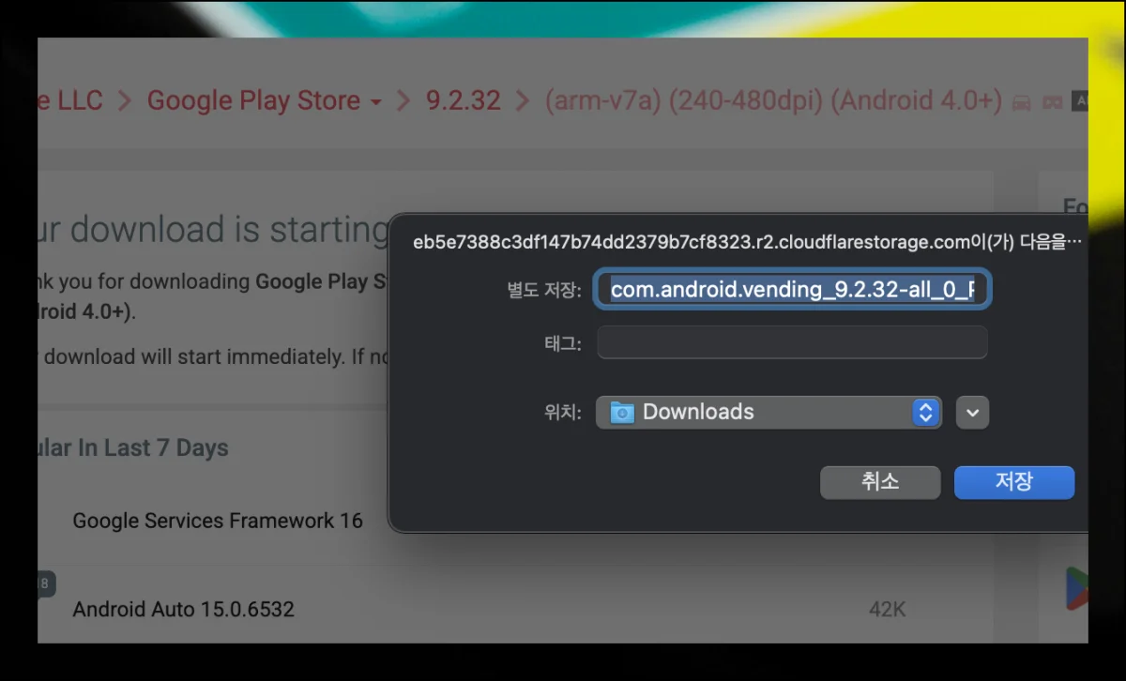
Task: Open the Google Services Framework 16 entry
Action: pos(218,521)
